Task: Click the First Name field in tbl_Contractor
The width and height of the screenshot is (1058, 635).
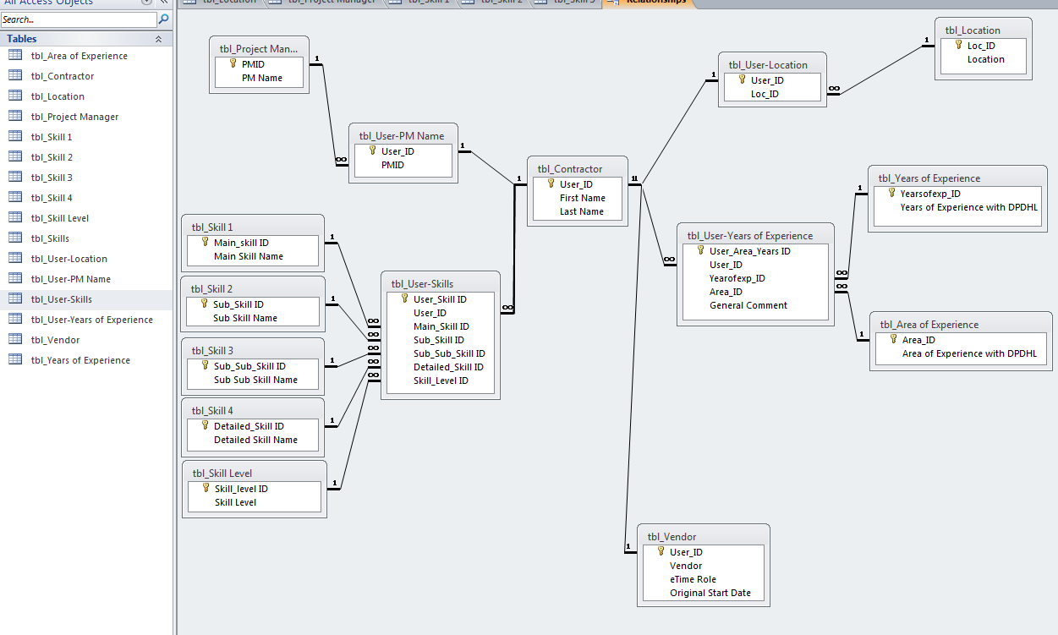Action: point(583,198)
